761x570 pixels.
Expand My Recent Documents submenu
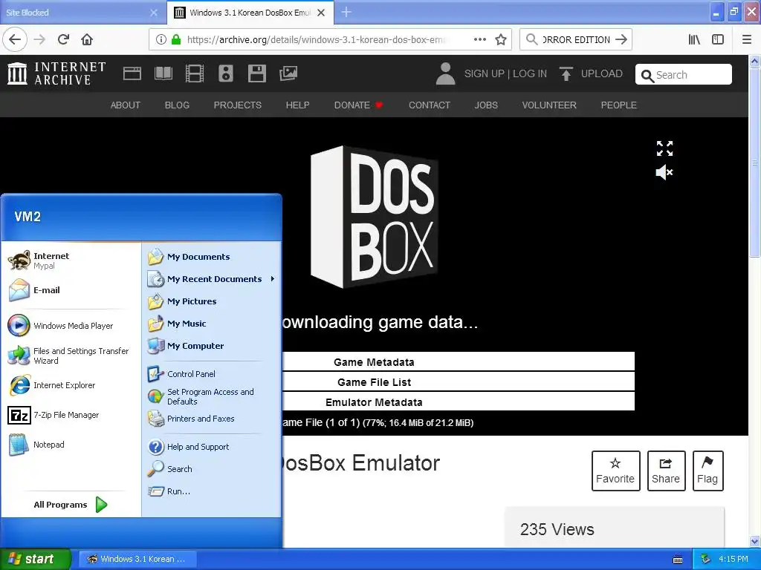tap(212, 279)
